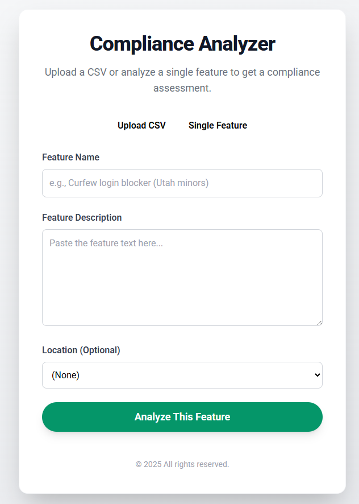Viewport: 359px width, 504px height.
Task: Click the Feature Description label
Action: pos(82,217)
